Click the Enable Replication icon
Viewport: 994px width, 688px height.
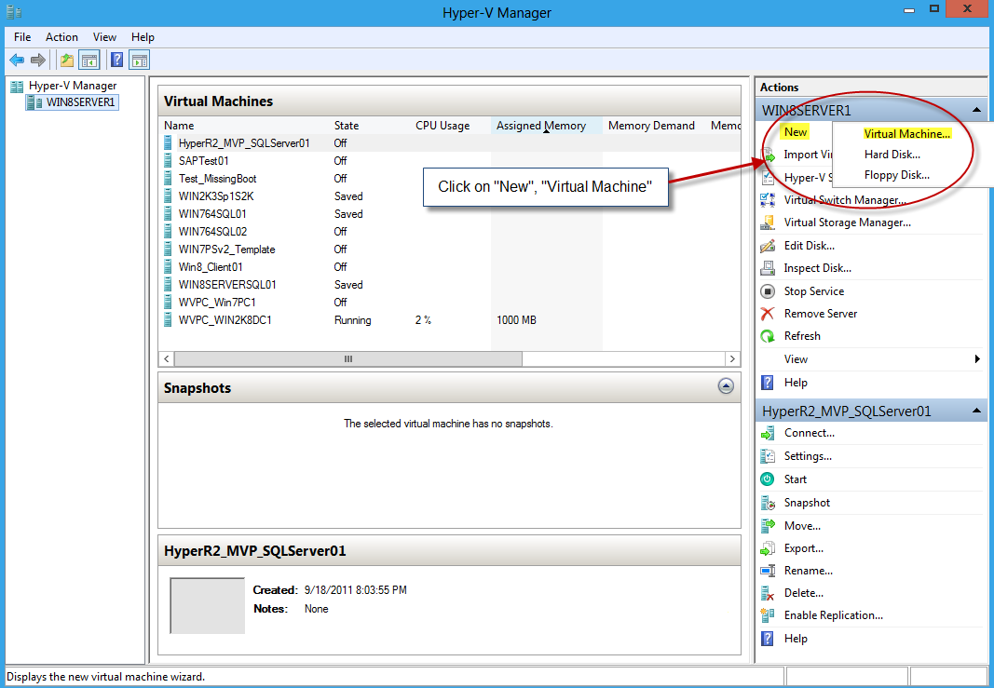point(768,615)
